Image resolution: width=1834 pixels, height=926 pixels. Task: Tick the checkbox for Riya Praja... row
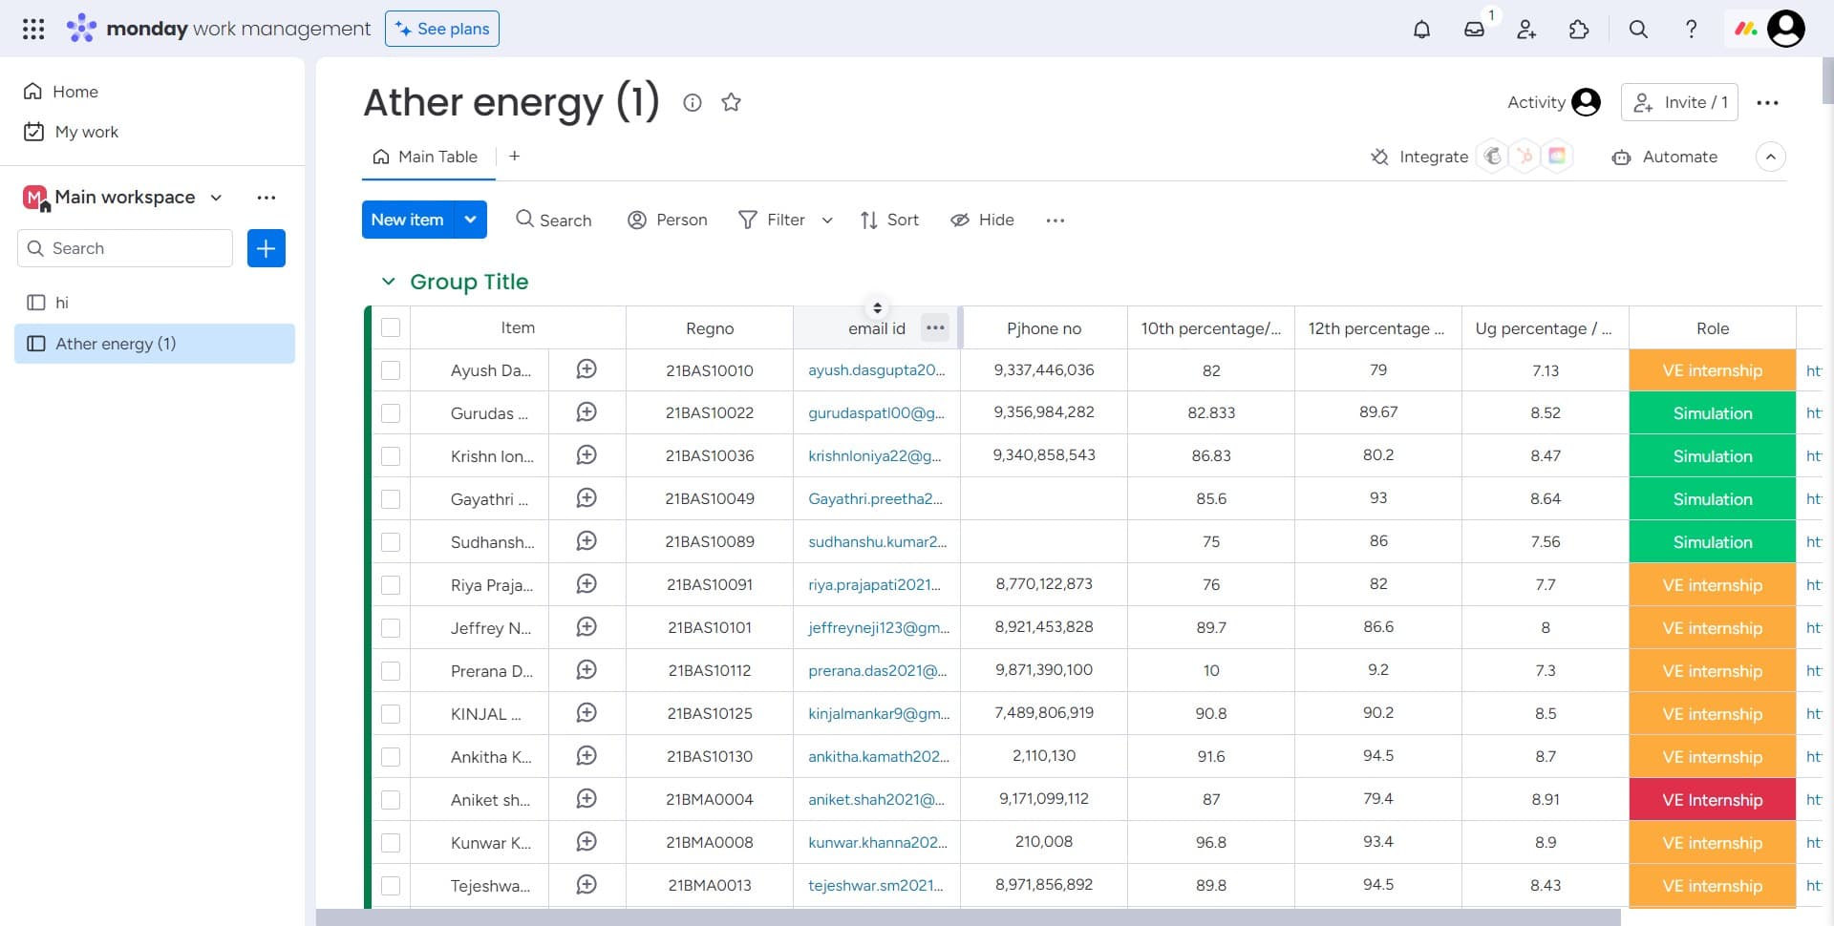click(391, 585)
